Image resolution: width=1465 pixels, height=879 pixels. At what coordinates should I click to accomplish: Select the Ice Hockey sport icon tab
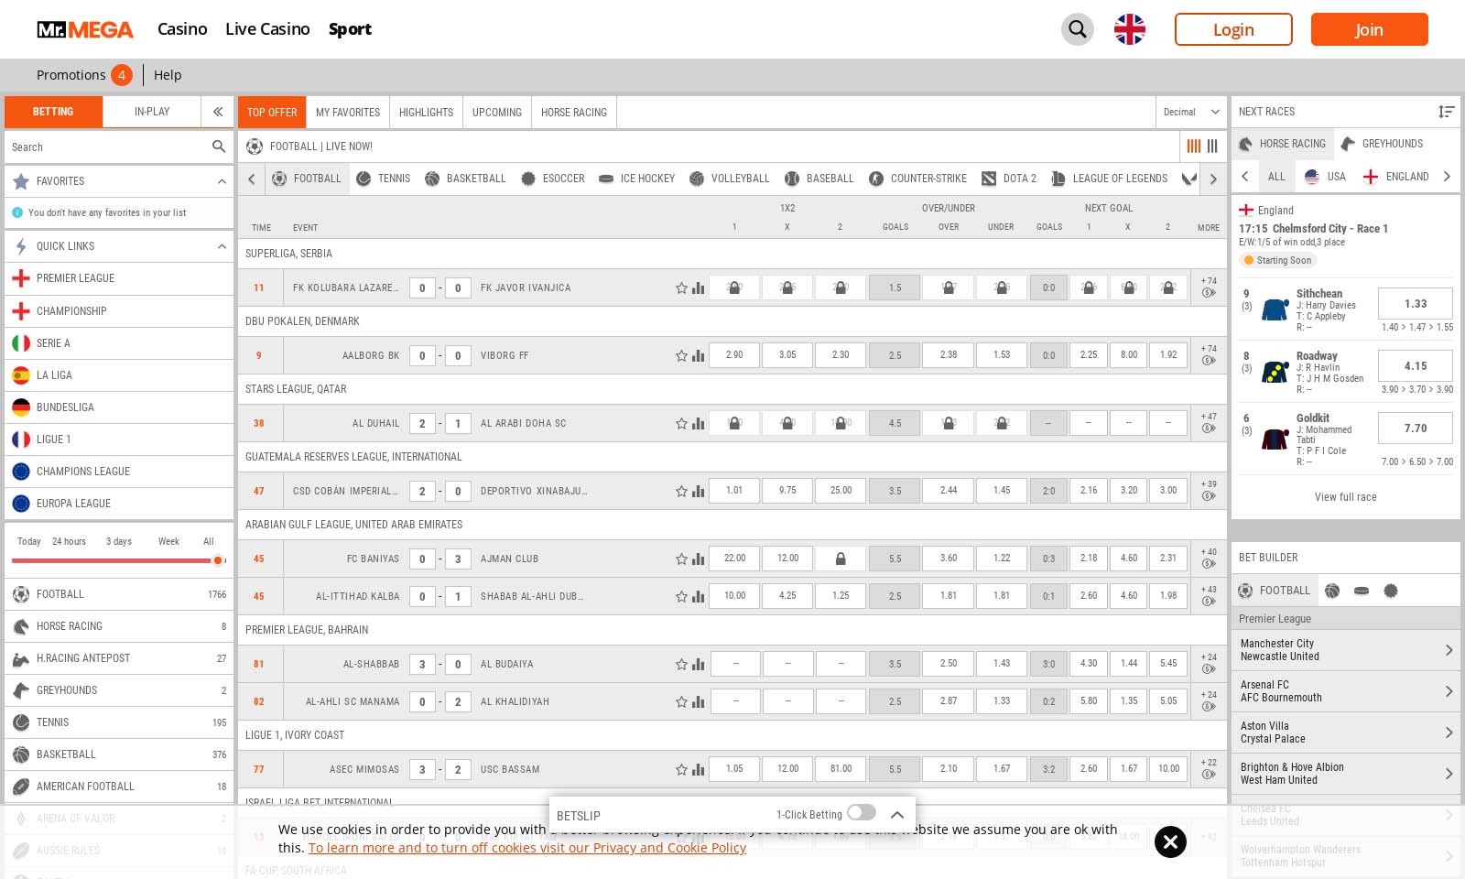(x=636, y=179)
